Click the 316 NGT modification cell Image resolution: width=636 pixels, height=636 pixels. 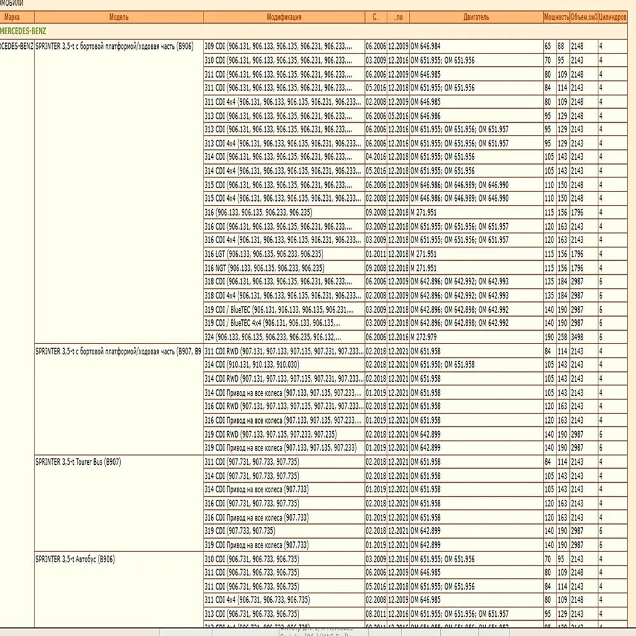[x=264, y=268]
